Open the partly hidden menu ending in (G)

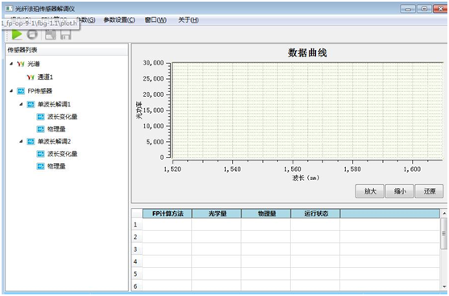coord(87,20)
